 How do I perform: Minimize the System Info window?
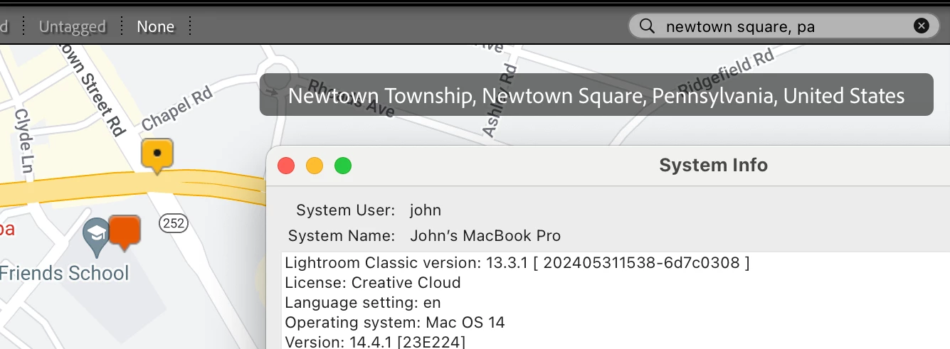point(315,166)
